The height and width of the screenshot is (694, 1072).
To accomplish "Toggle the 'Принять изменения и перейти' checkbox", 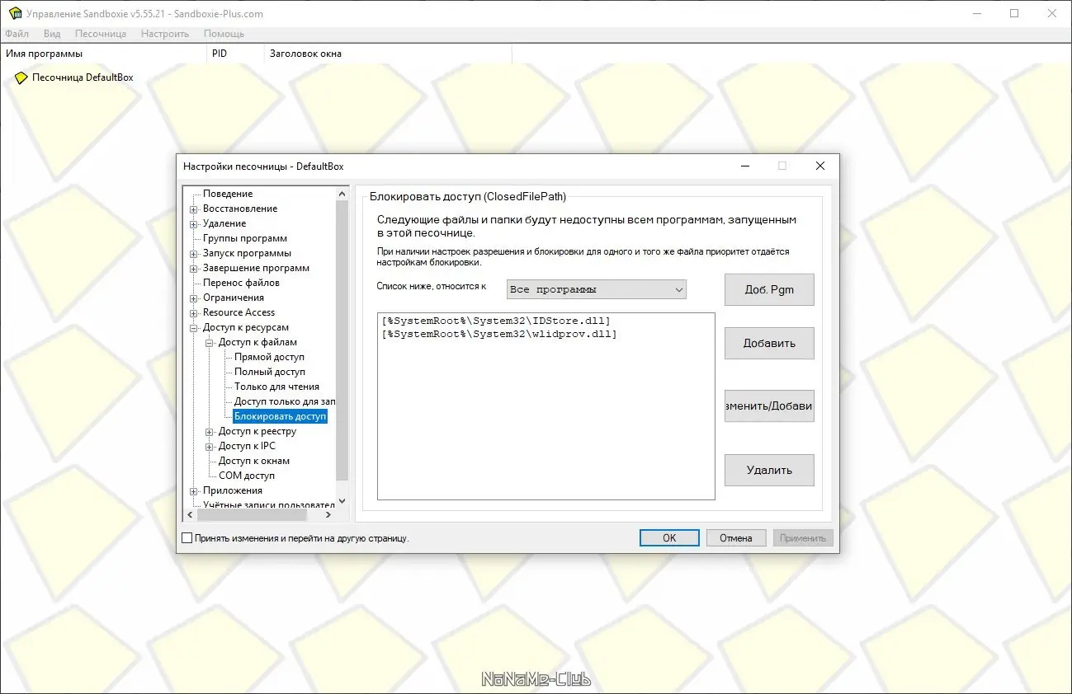I will tap(187, 538).
